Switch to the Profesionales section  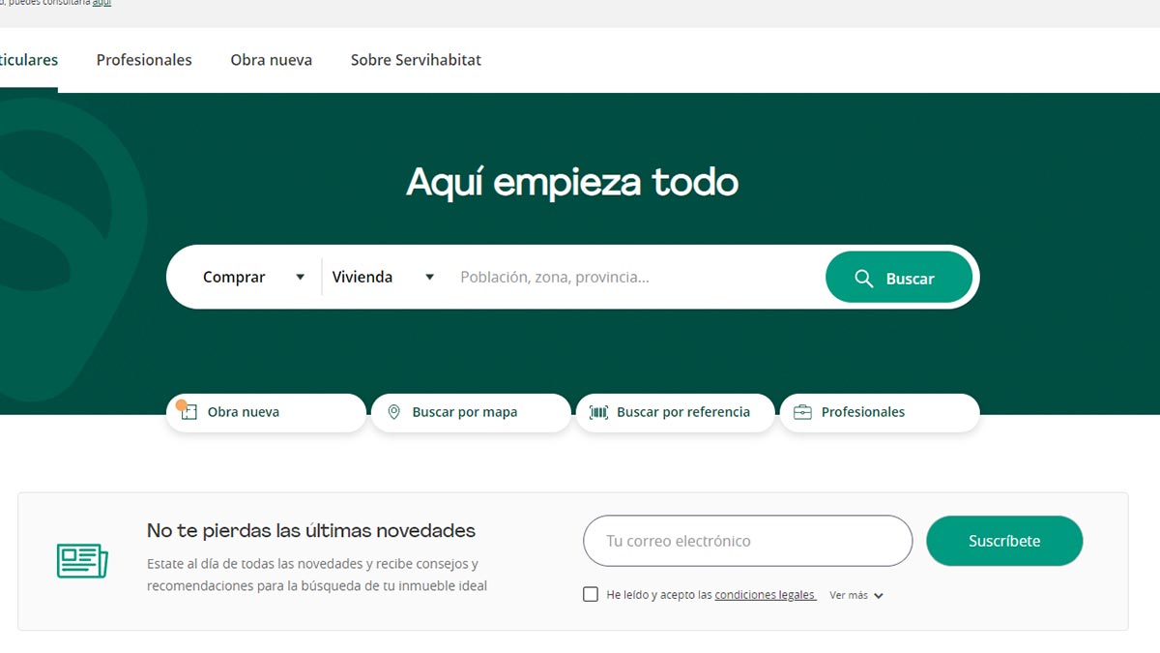[143, 60]
